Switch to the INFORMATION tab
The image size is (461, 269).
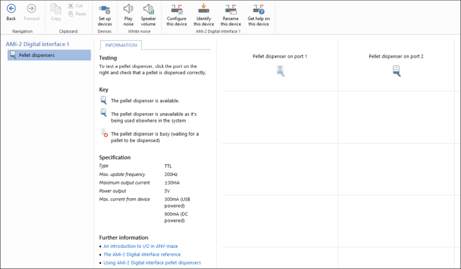pos(121,45)
